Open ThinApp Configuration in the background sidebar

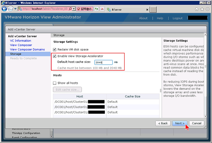(x=26, y=133)
